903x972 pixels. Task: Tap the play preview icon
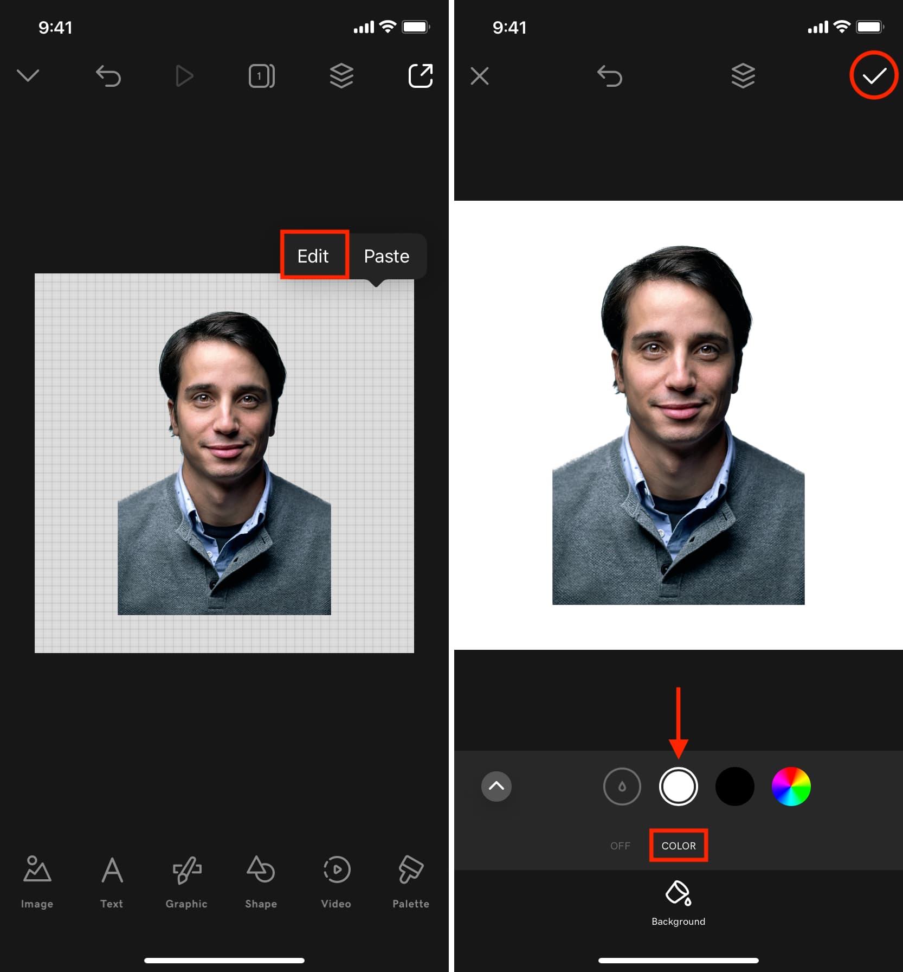point(184,76)
